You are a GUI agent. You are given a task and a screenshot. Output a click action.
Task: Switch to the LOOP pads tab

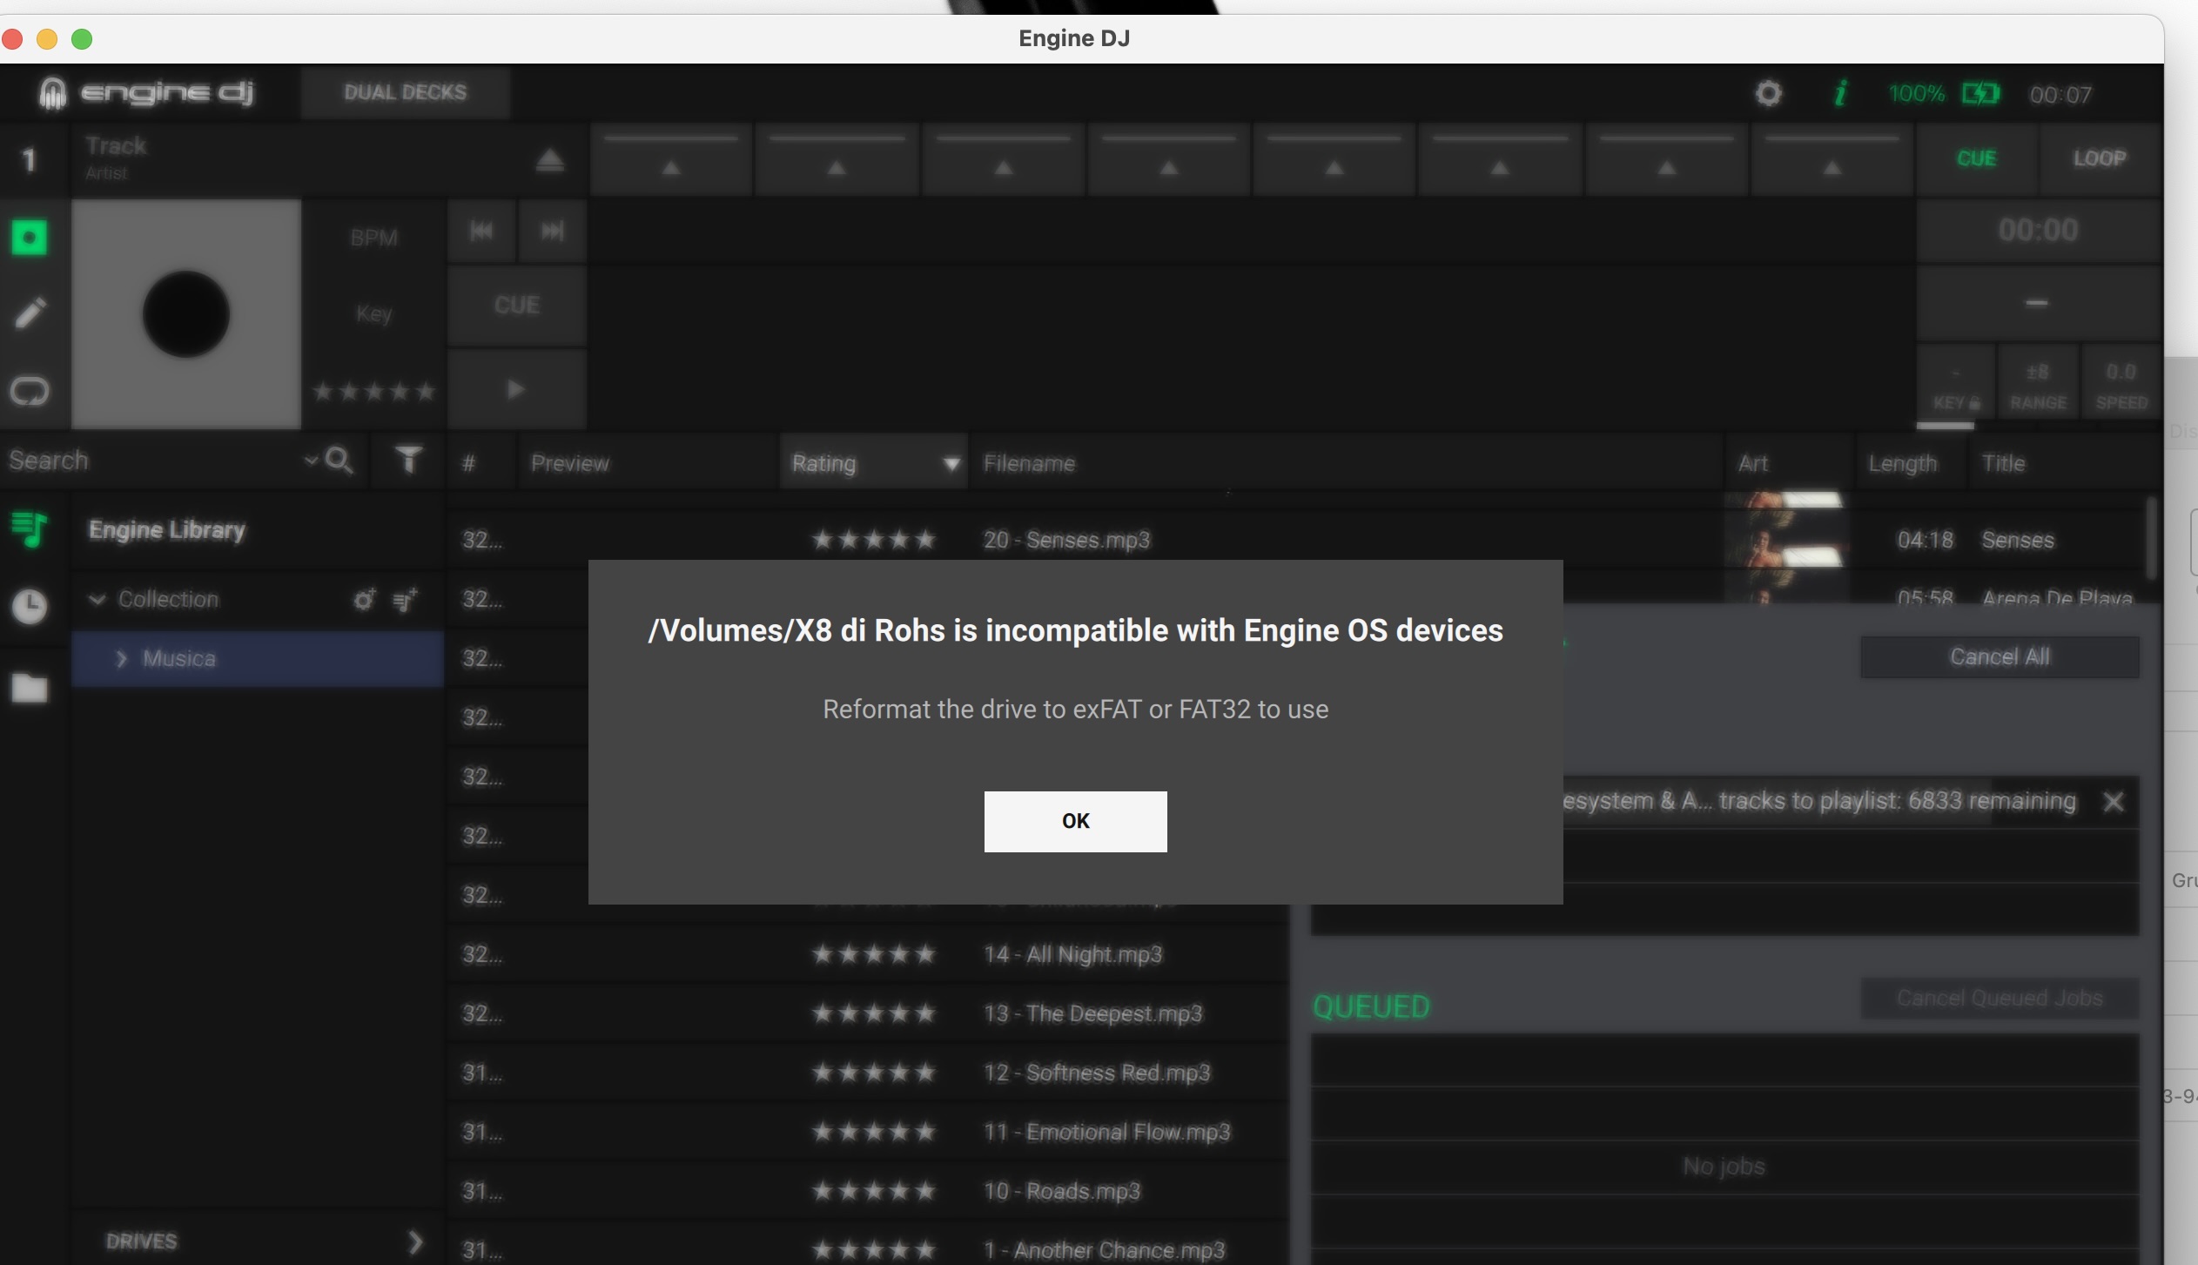[x=2100, y=158]
